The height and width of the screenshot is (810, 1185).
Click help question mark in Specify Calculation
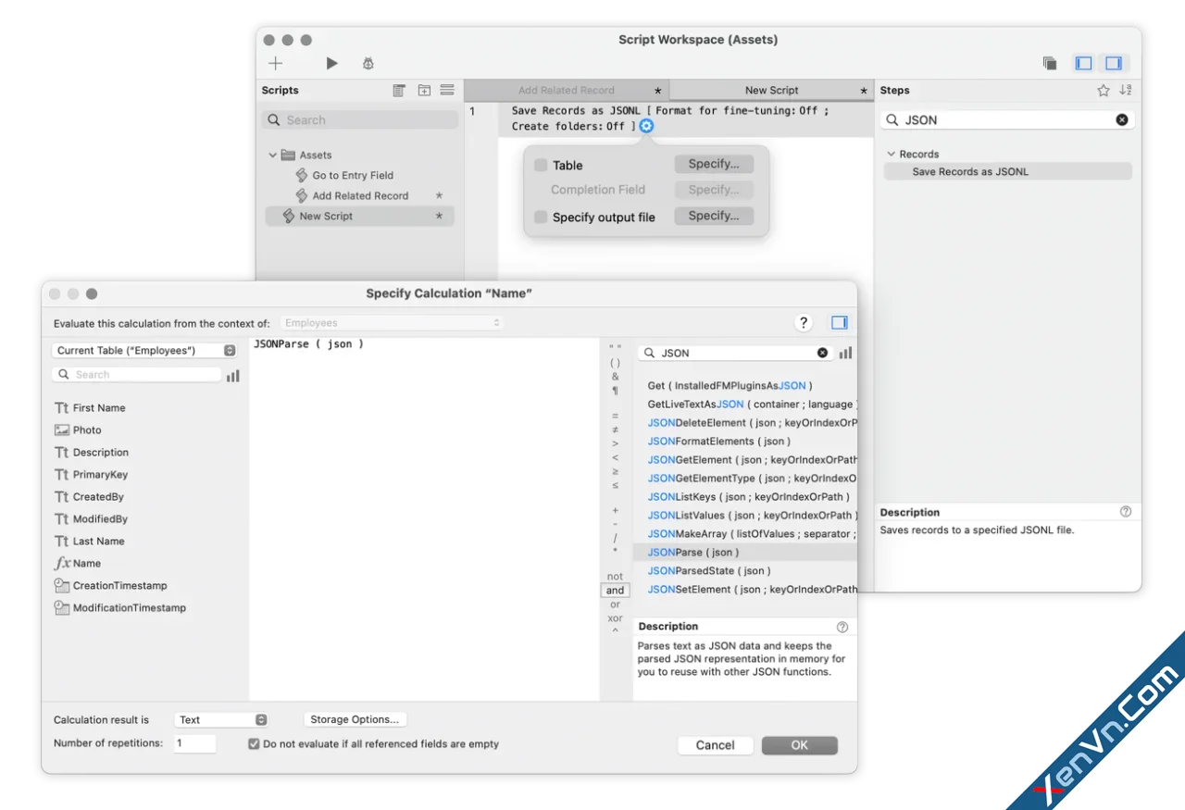(803, 322)
